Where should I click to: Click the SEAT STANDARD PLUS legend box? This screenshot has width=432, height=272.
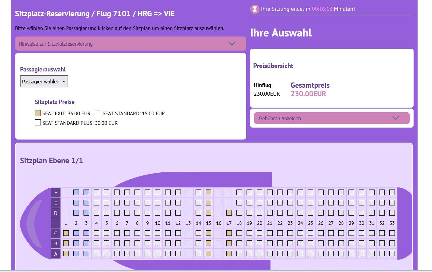[38, 123]
